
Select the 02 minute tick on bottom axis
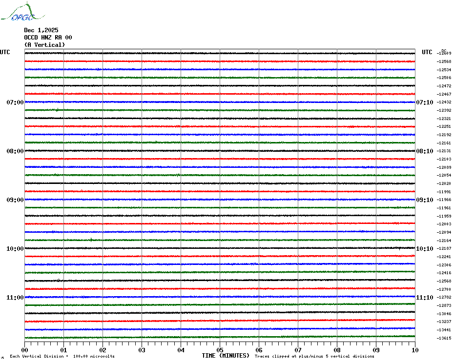tap(103, 350)
